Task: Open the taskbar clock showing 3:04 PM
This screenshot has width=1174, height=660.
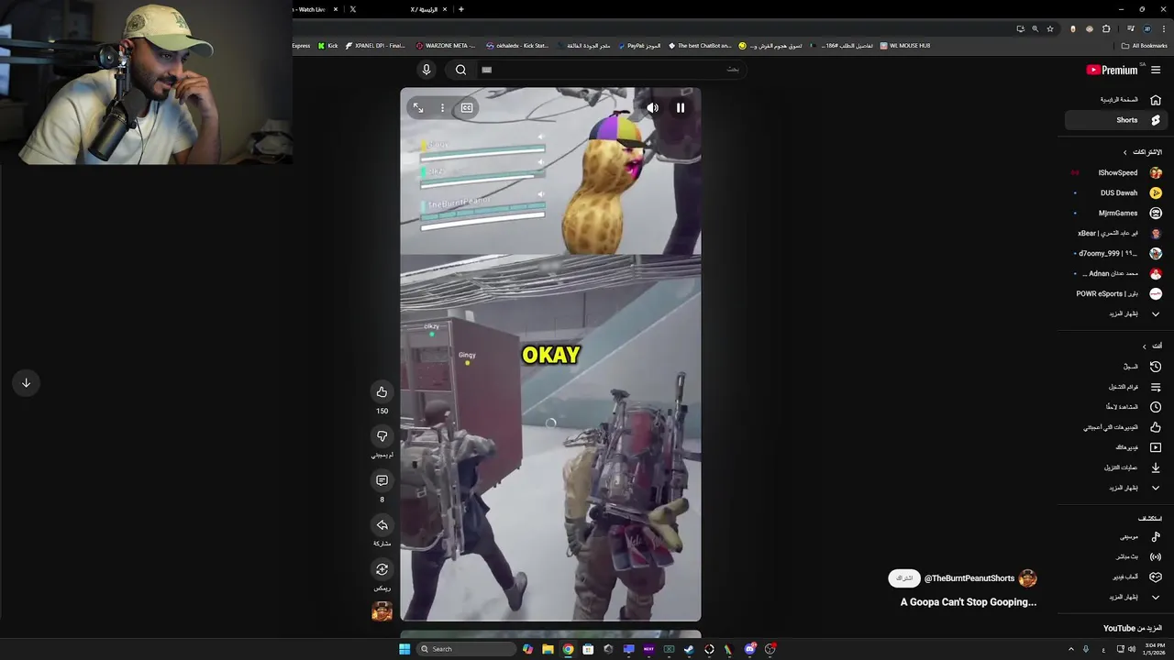Action: 1153,649
